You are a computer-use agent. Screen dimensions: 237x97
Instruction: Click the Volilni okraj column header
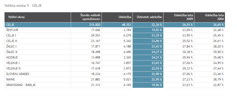[38, 17]
